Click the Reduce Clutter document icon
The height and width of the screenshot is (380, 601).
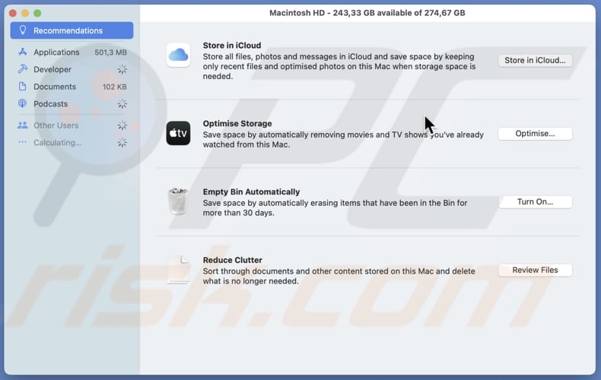(x=178, y=270)
